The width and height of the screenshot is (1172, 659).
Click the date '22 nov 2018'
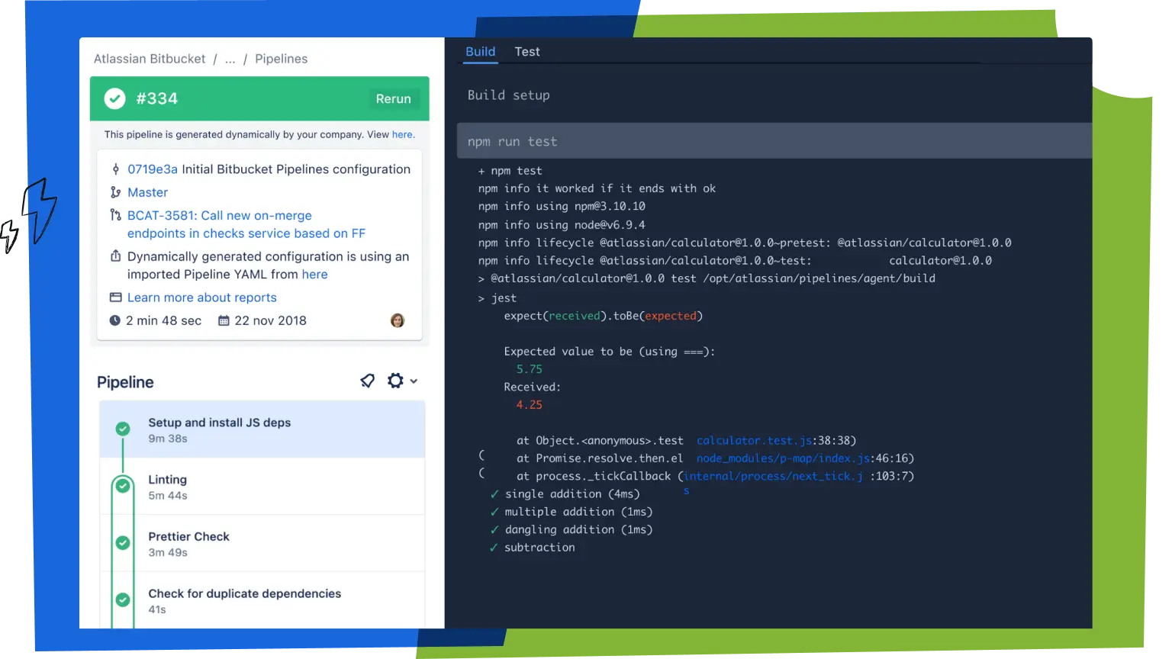pos(270,320)
